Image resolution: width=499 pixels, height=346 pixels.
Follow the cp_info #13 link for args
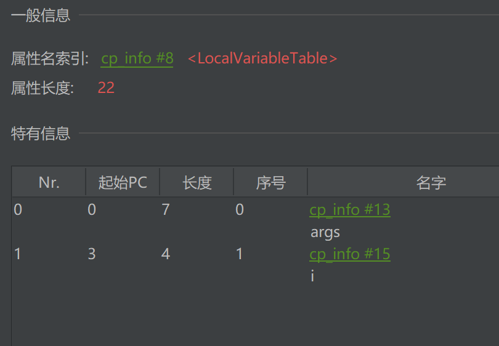[x=349, y=210]
